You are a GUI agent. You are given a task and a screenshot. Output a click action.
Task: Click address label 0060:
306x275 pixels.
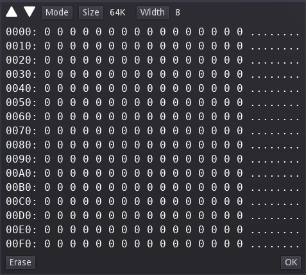(21, 117)
